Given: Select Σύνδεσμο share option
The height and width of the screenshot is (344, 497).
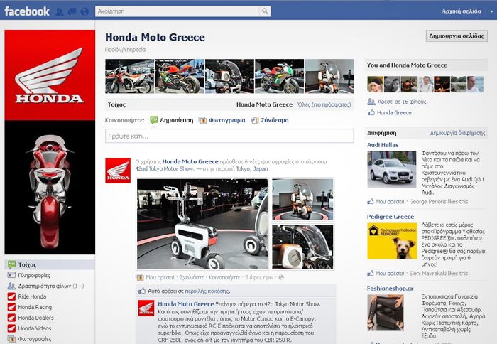Looking at the screenshot, I should tap(275, 120).
